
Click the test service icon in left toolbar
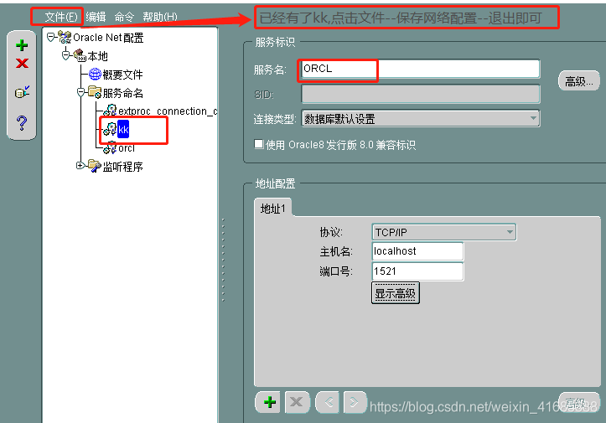[22, 92]
